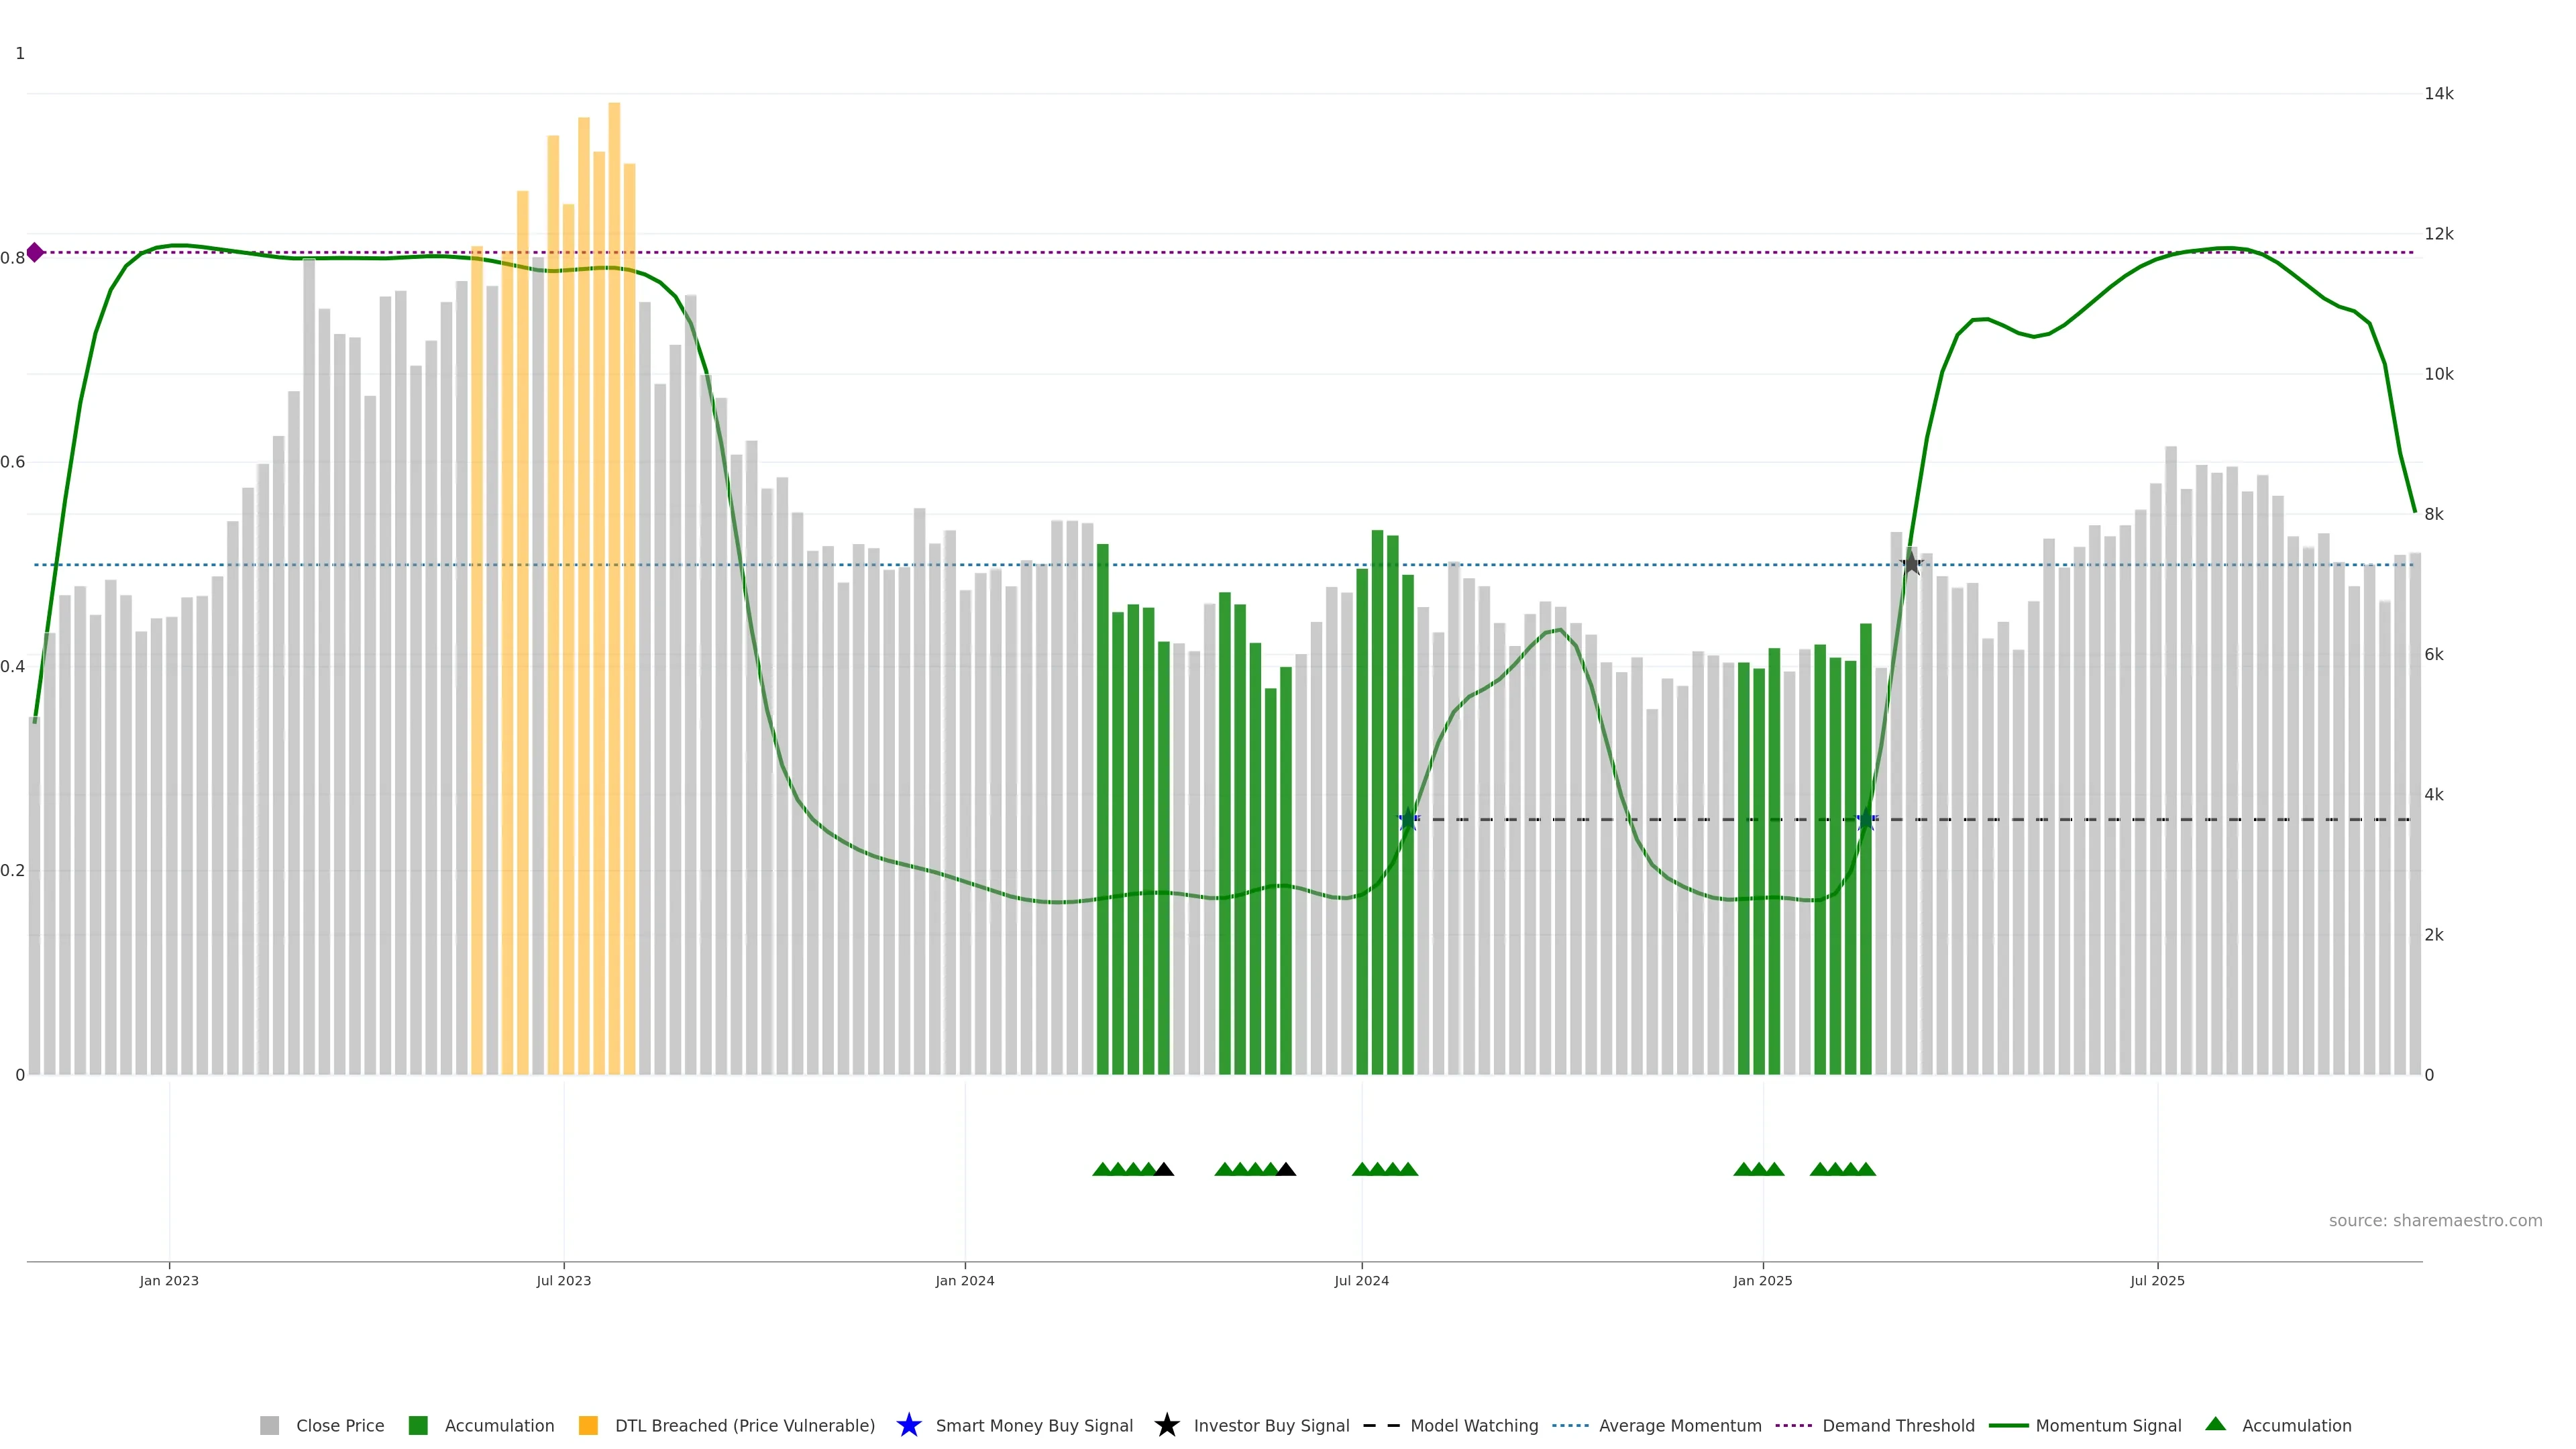Image resolution: width=2576 pixels, height=1449 pixels.
Task: Click the smart money star near Jul 2024
Action: (x=1408, y=820)
